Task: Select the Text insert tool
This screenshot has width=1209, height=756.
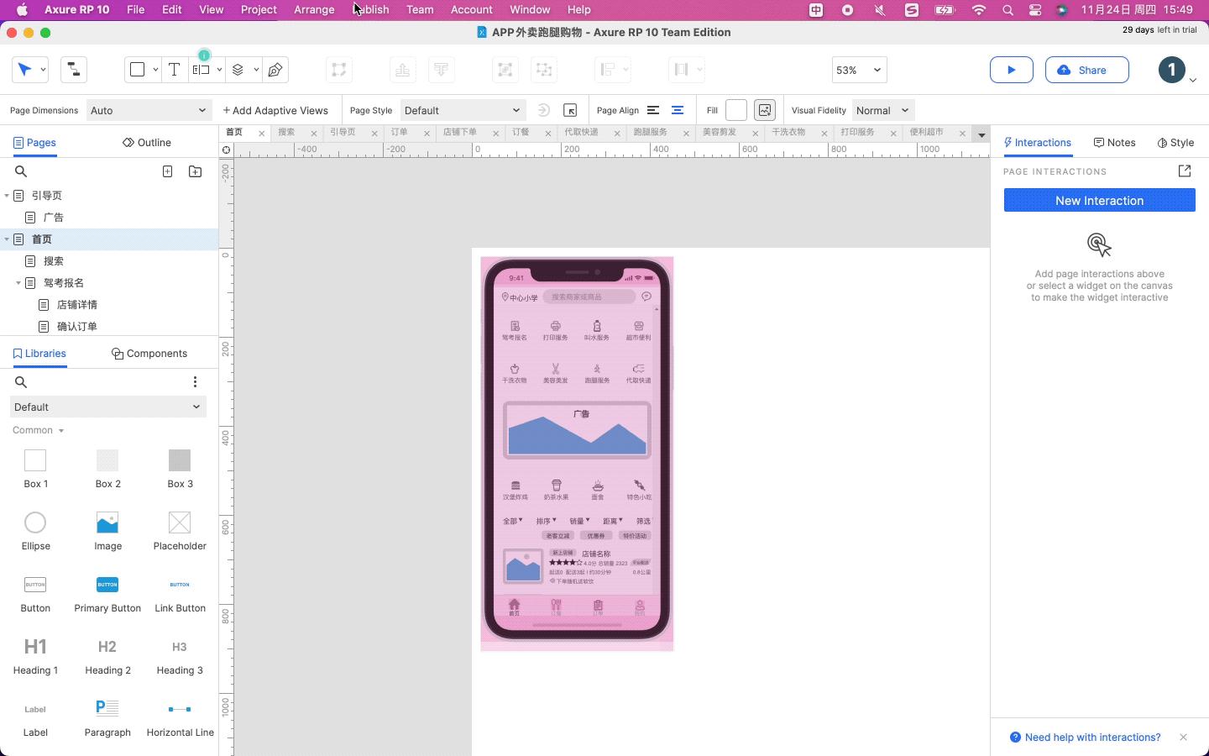Action: pos(174,70)
